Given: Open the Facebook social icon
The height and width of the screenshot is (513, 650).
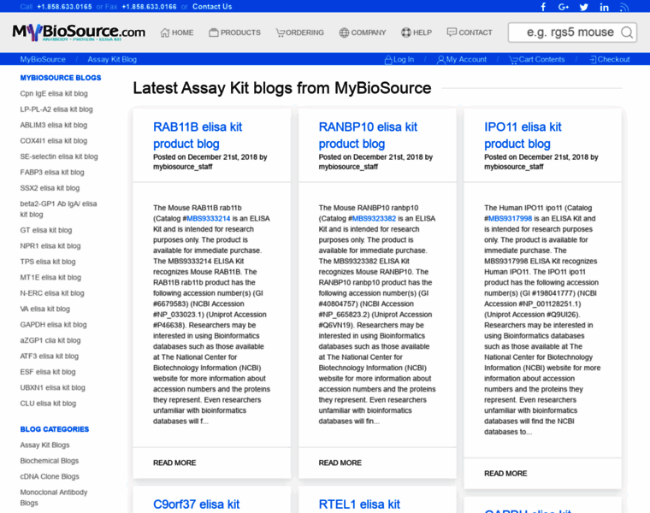Looking at the screenshot, I should point(543,7).
